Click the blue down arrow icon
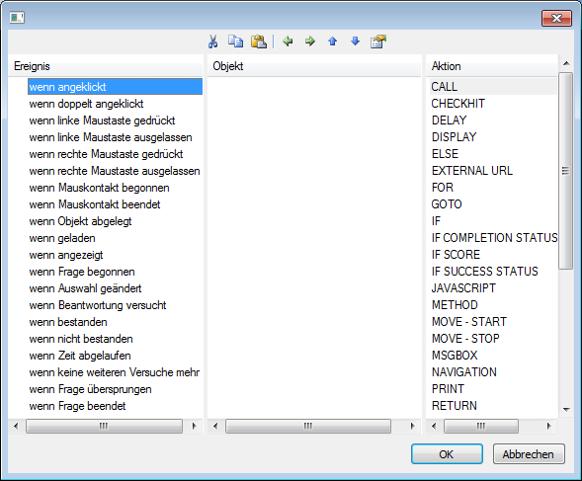This screenshot has width=582, height=481. 355,41
